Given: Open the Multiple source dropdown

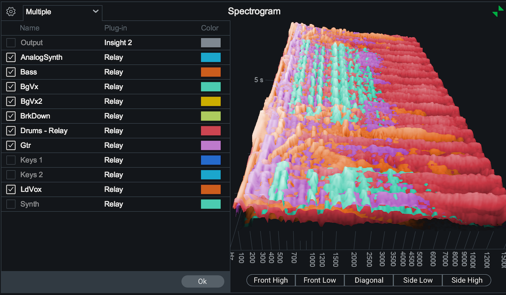Looking at the screenshot, I should [x=62, y=12].
